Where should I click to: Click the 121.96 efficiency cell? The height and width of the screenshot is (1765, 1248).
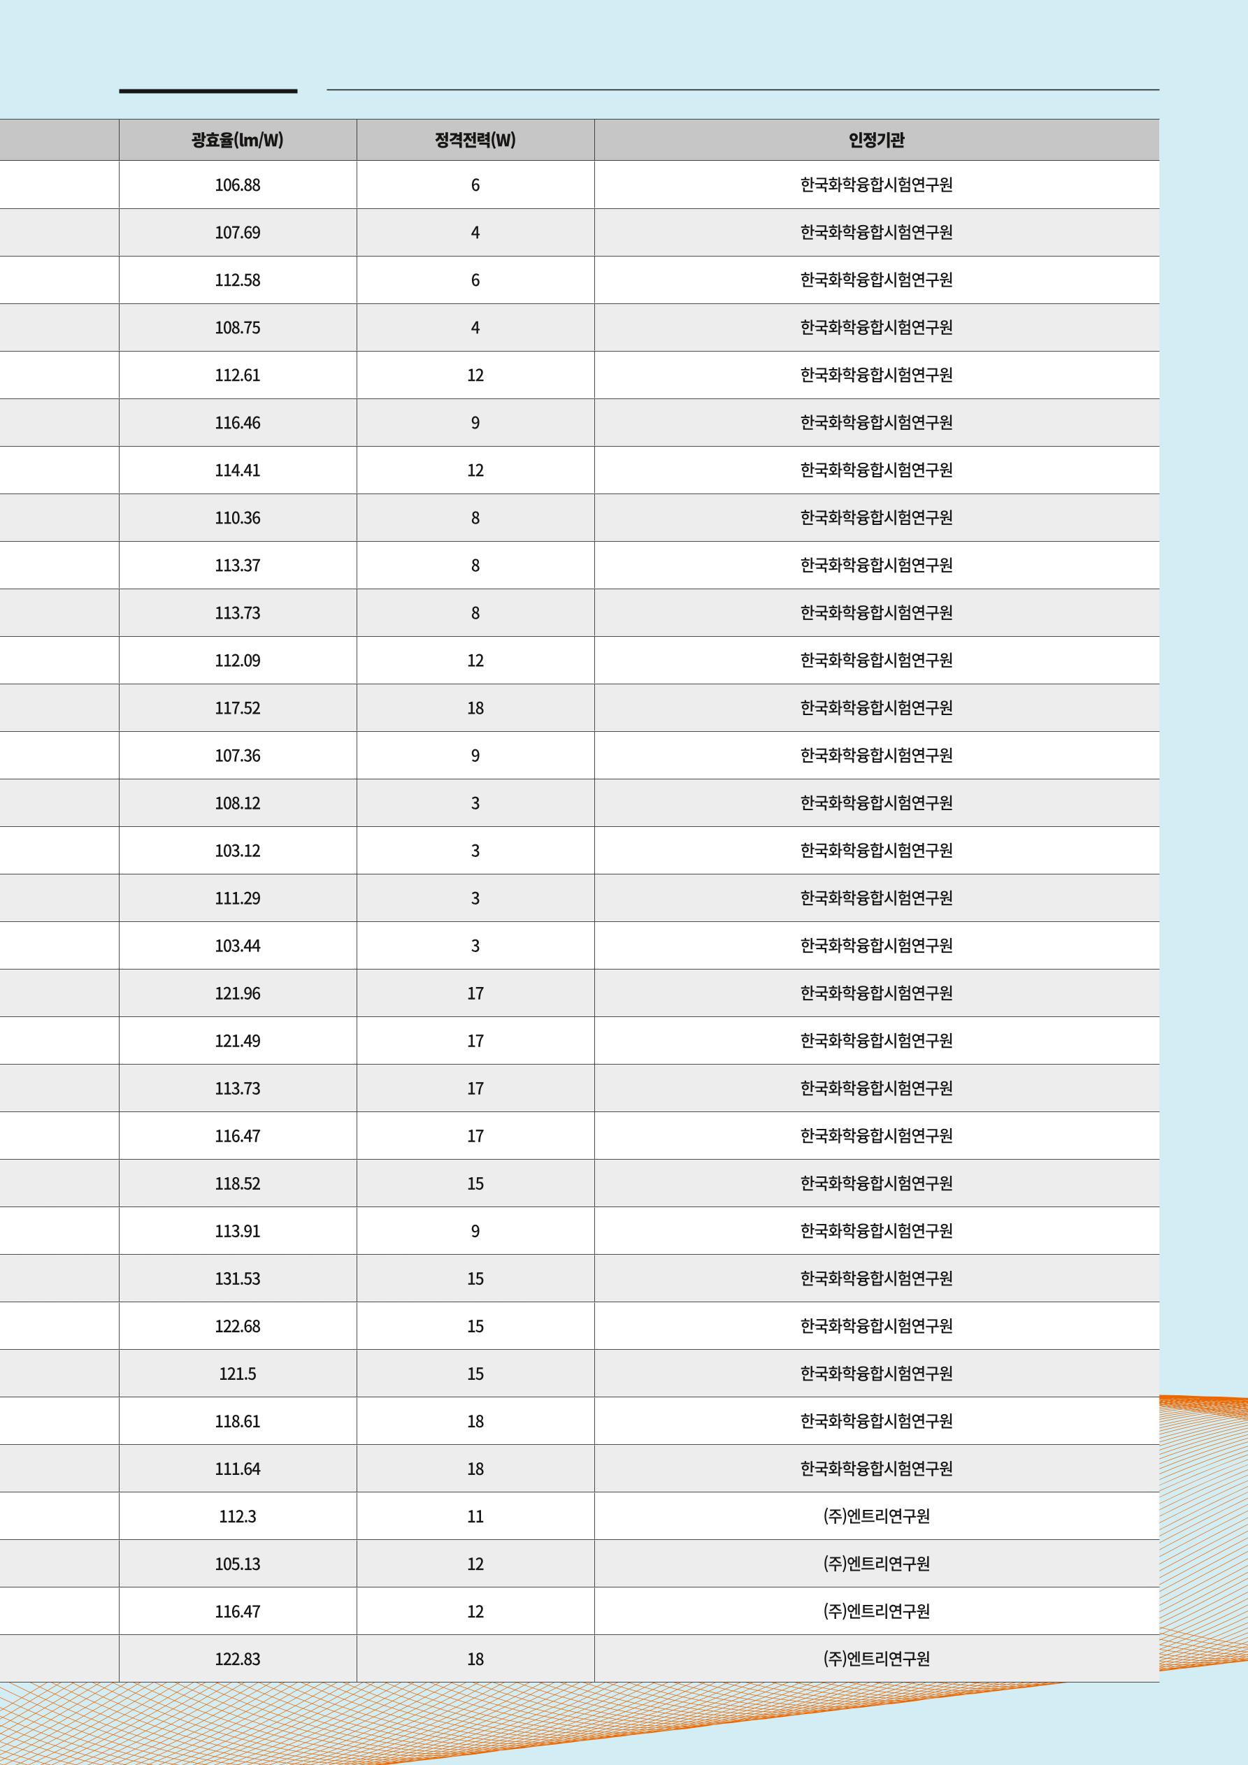pyautogui.click(x=238, y=993)
